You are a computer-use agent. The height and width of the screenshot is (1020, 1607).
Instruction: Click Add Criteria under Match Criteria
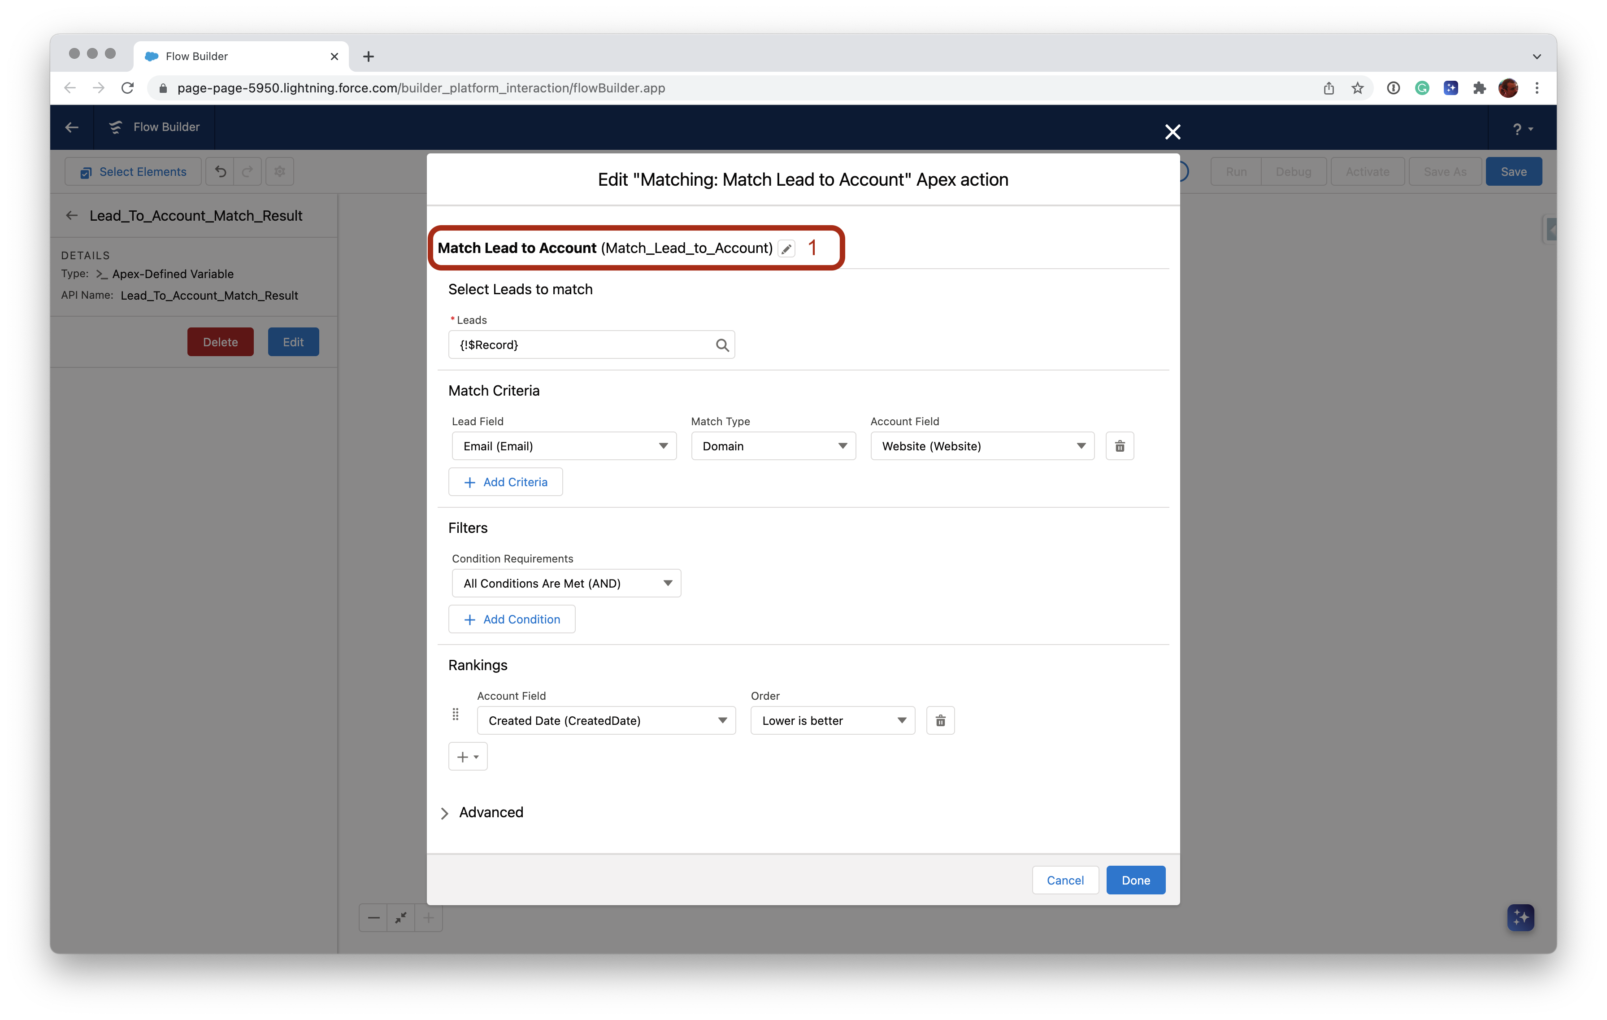[505, 481]
